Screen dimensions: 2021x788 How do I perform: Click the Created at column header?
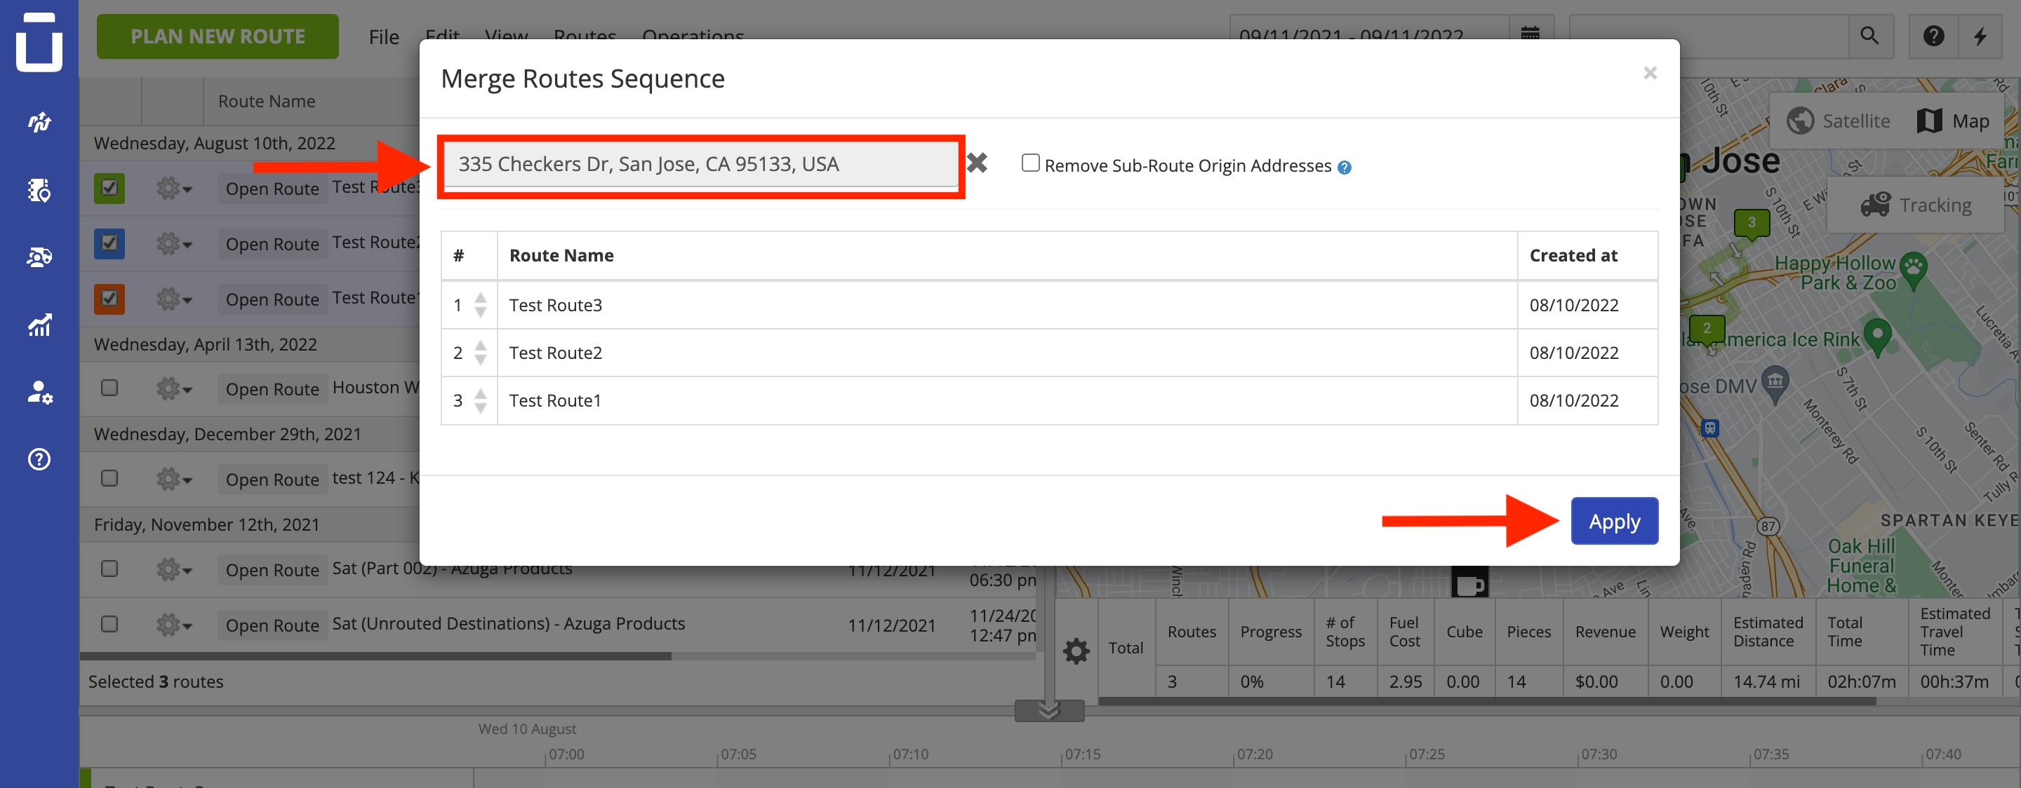click(x=1573, y=256)
